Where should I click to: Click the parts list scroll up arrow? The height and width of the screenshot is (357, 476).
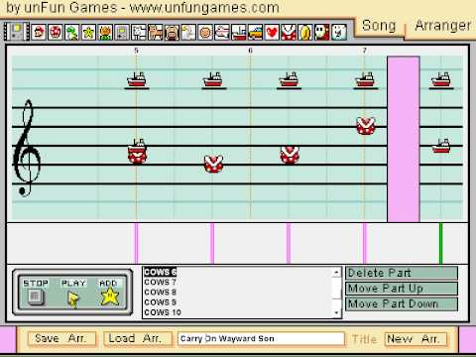[336, 272]
